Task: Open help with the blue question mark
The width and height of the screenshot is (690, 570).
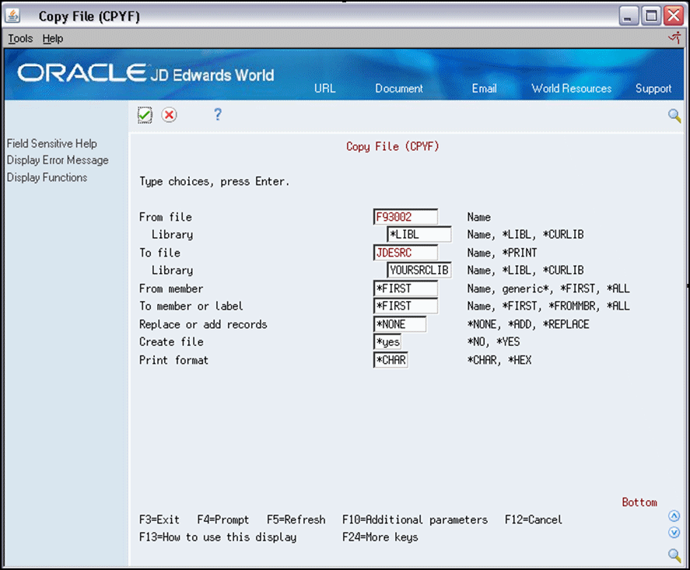Action: point(217,115)
